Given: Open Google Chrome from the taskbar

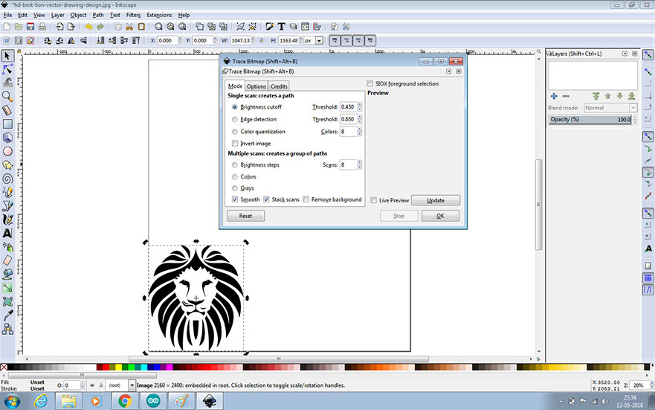Looking at the screenshot, I should pos(124,401).
